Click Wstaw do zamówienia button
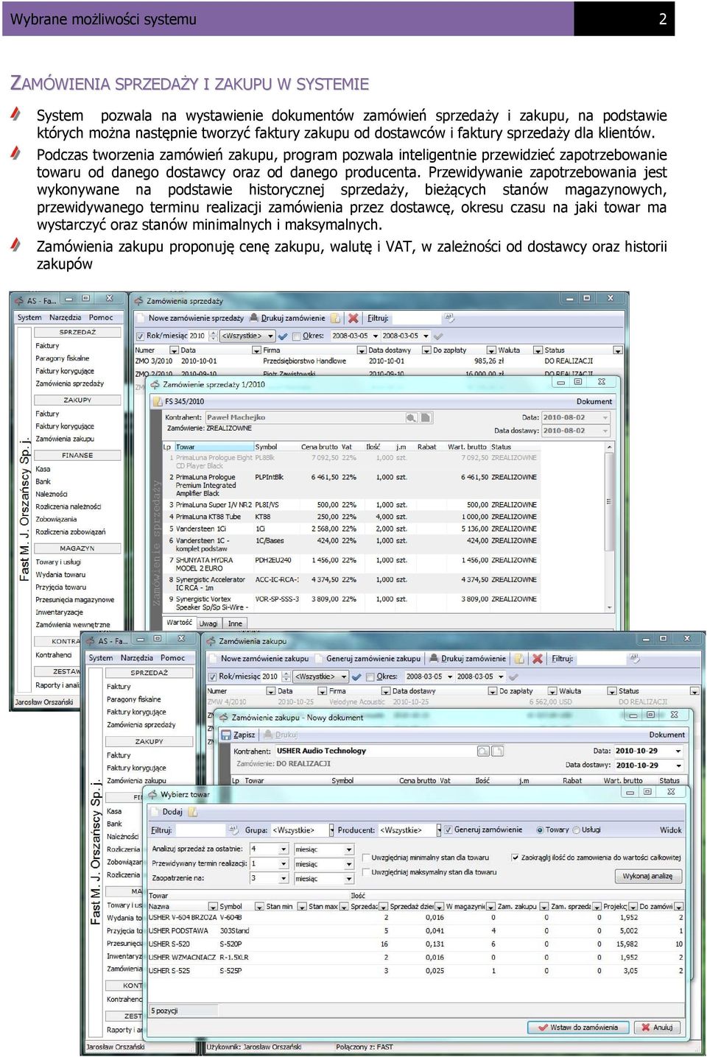The height and width of the screenshot is (1057, 707). [578, 1027]
